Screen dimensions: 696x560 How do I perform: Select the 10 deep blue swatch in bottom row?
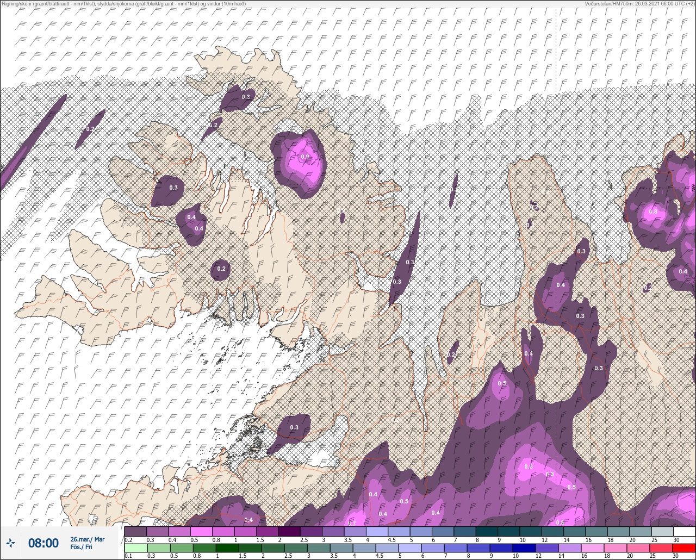[x=524, y=547]
